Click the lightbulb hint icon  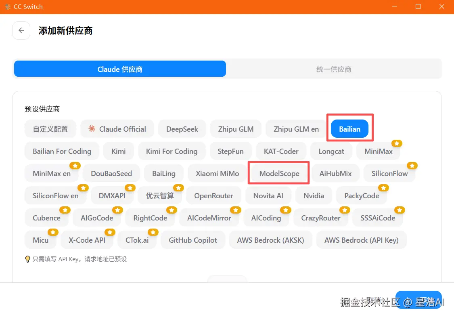pyautogui.click(x=27, y=259)
